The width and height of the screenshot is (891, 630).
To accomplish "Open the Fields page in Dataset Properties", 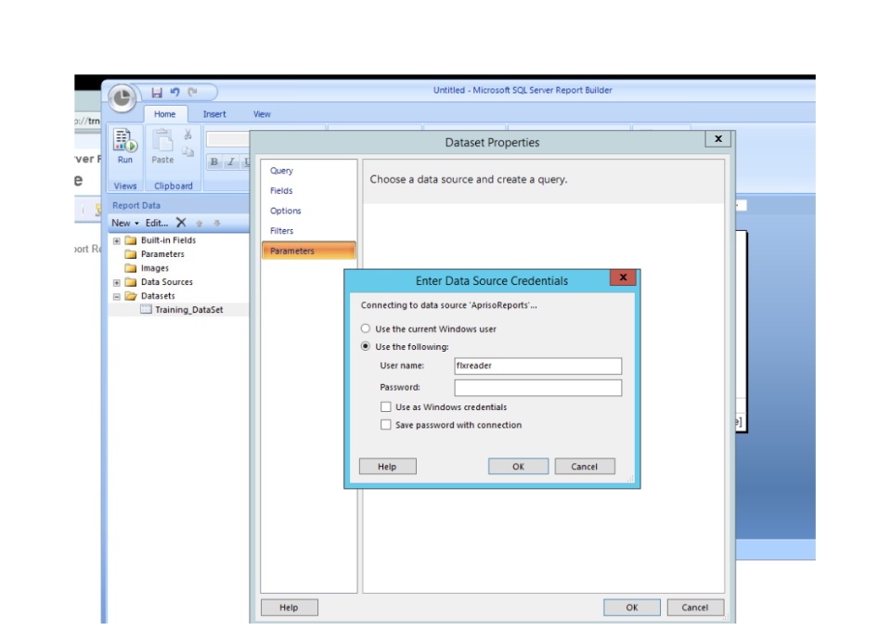I will pos(308,190).
